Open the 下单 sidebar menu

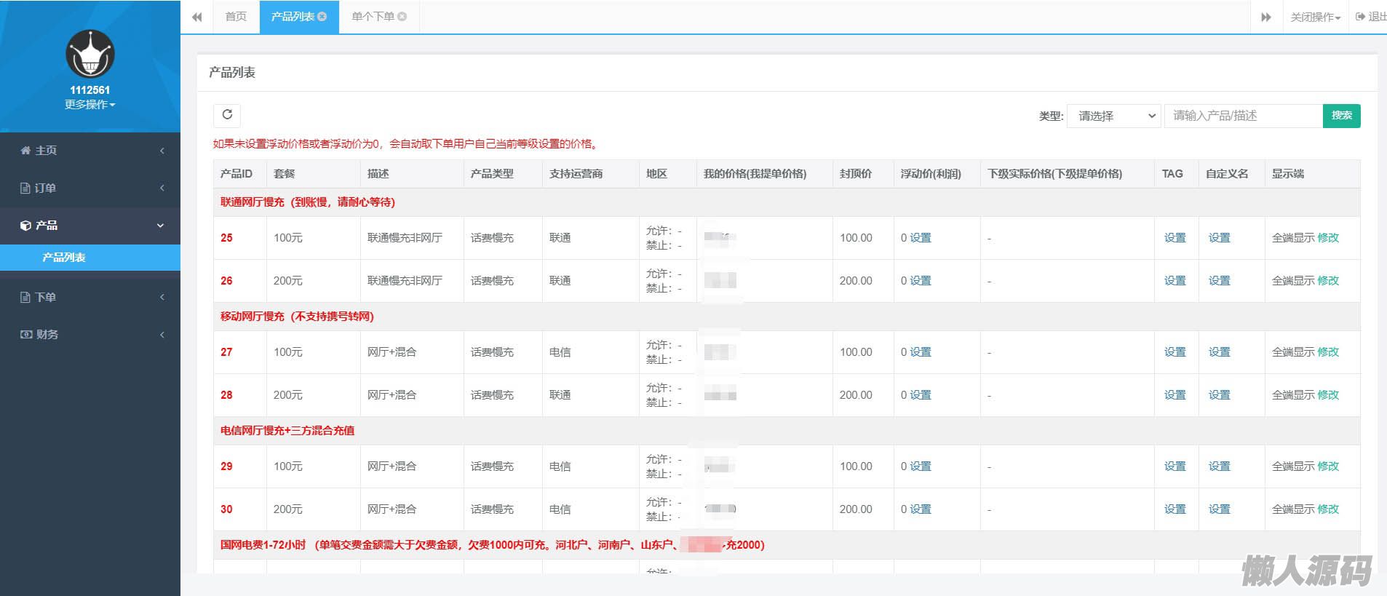coord(90,298)
